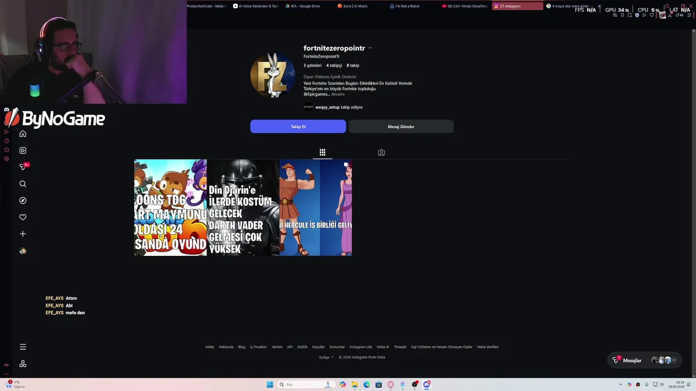Open the Bloons TD6 post thumbnail
The width and height of the screenshot is (696, 391).
click(170, 207)
